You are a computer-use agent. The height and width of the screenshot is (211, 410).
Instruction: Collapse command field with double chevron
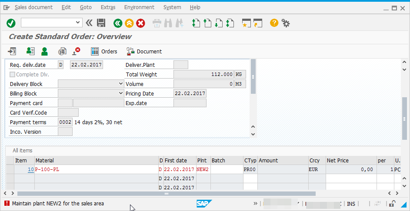[89, 23]
